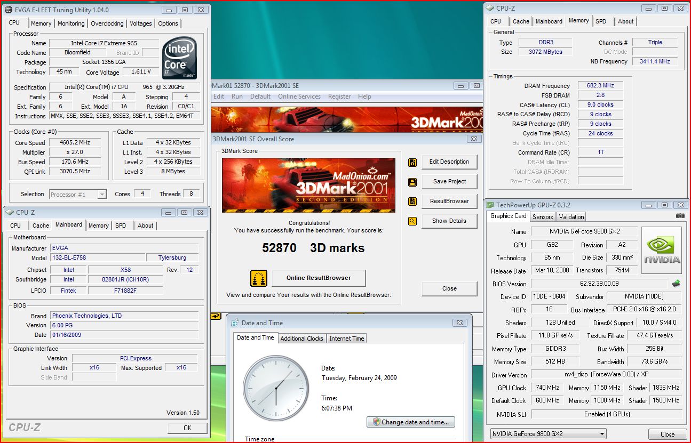Click the NVIDIA SLI Enabled (4 GPUs) value

(607, 414)
